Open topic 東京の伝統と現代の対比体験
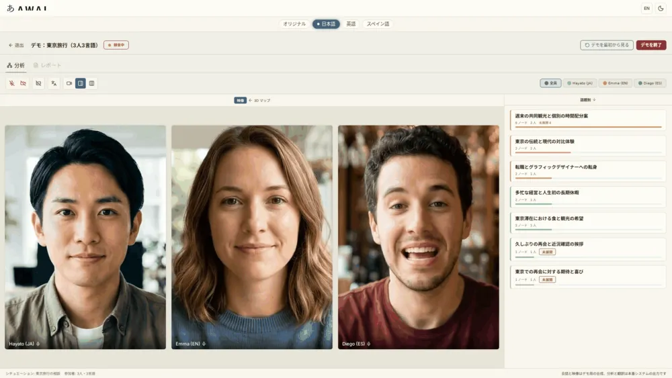 (587, 146)
